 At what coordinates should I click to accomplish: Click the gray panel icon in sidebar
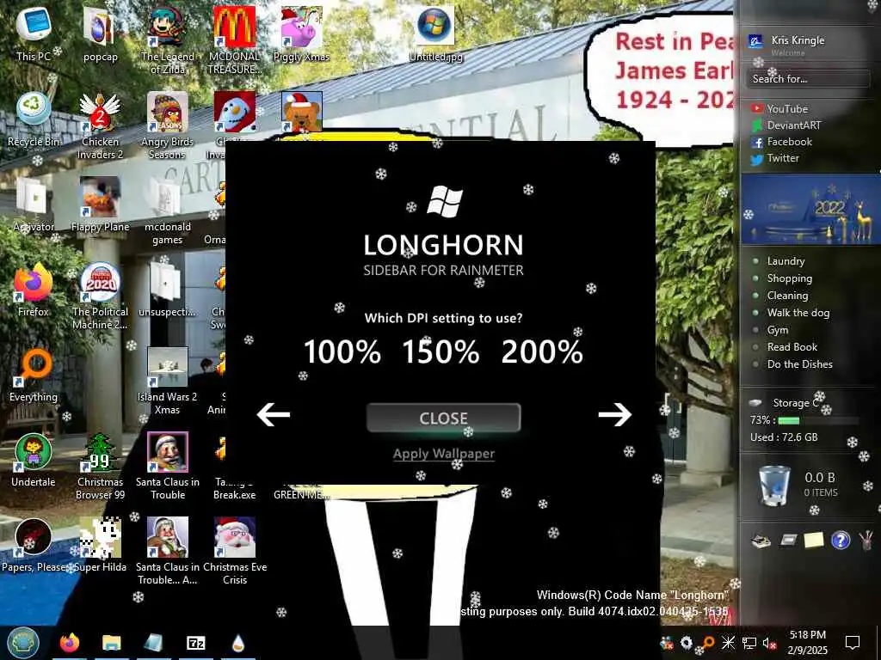[x=788, y=540]
